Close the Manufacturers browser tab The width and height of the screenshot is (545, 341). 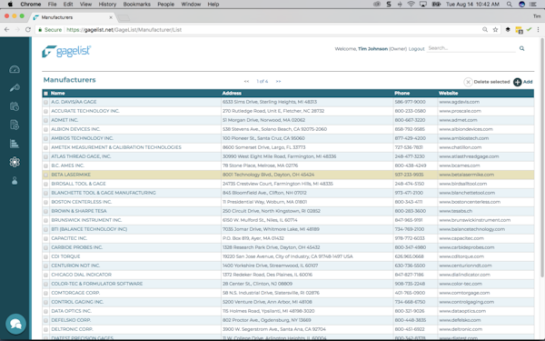(111, 17)
